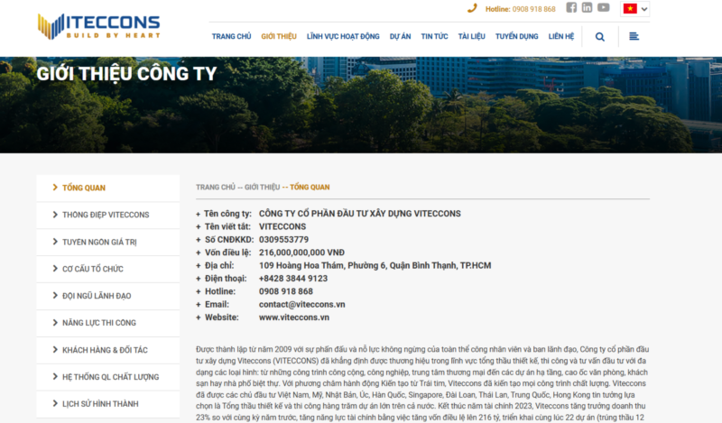Click the Vietnam flag language icon
The height and width of the screenshot is (423, 722).
pyautogui.click(x=630, y=9)
